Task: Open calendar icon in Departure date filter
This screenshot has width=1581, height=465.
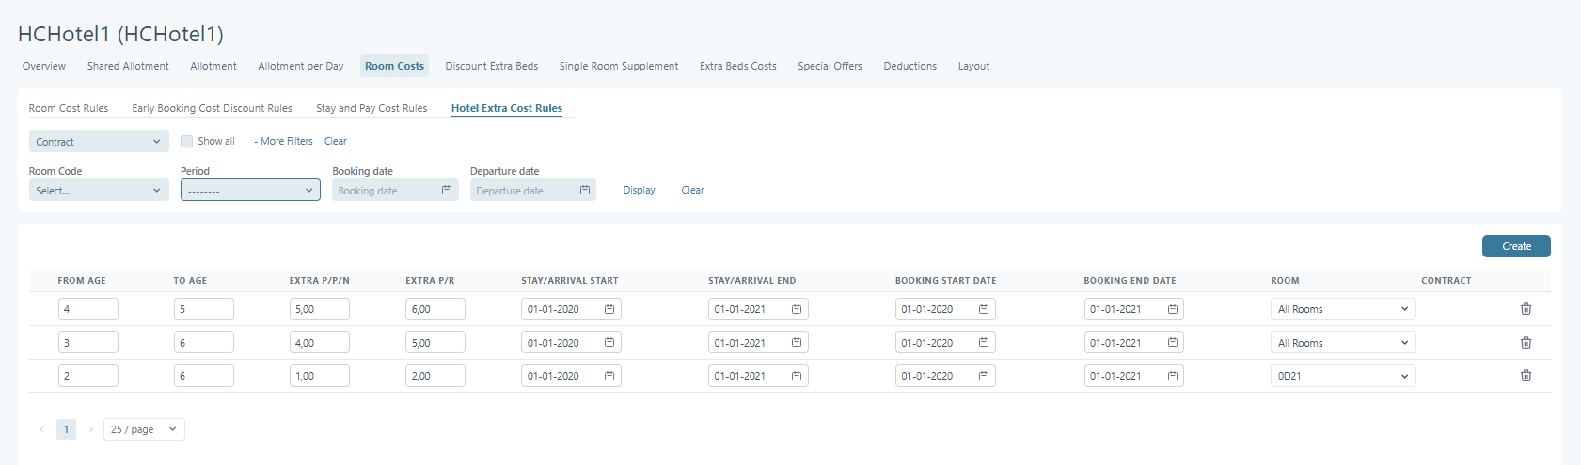Action: (x=585, y=191)
